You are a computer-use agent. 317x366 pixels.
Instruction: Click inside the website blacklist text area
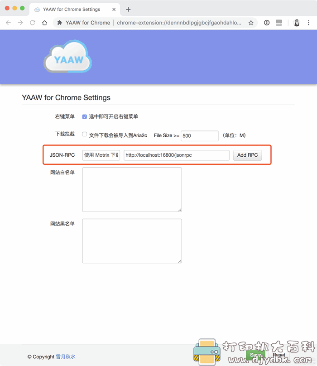pos(132,241)
